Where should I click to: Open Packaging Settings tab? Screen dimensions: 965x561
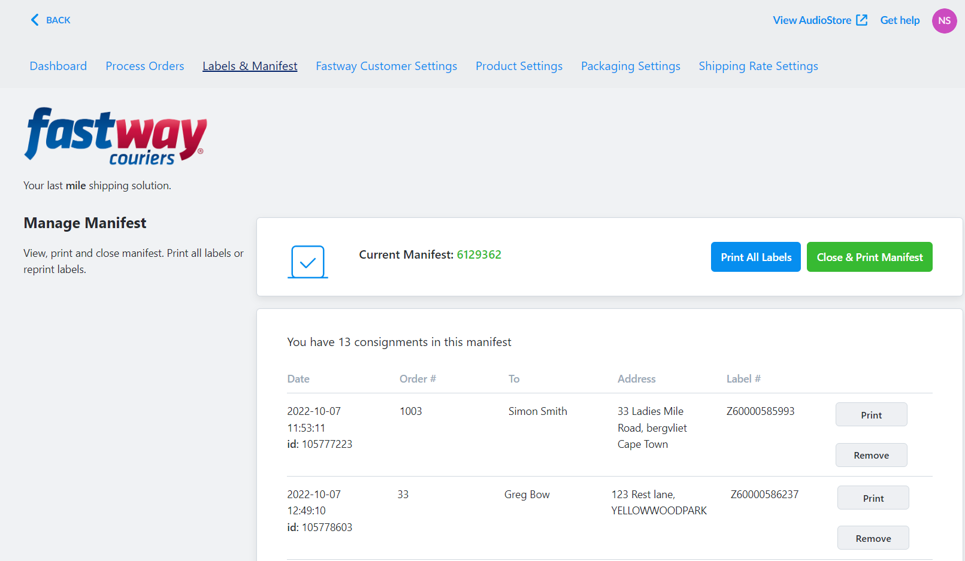[631, 66]
